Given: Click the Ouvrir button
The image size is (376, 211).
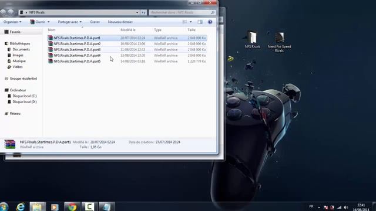Looking at the screenshot, I should [38, 22].
